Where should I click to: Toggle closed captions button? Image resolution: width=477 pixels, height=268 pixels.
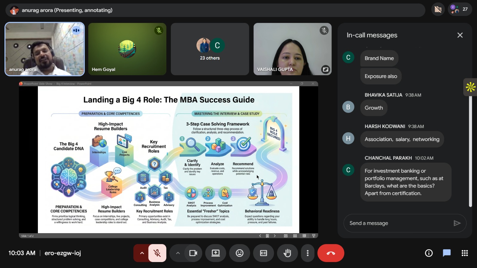tap(264, 253)
